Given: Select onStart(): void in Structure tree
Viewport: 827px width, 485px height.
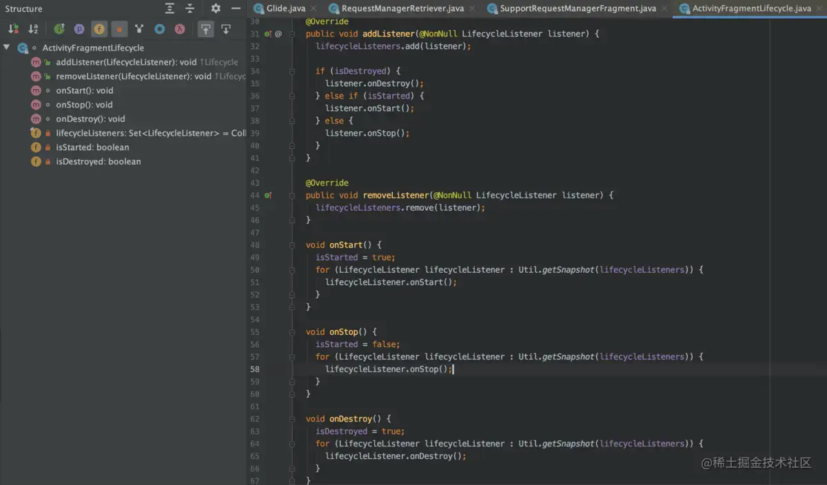Looking at the screenshot, I should 85,90.
